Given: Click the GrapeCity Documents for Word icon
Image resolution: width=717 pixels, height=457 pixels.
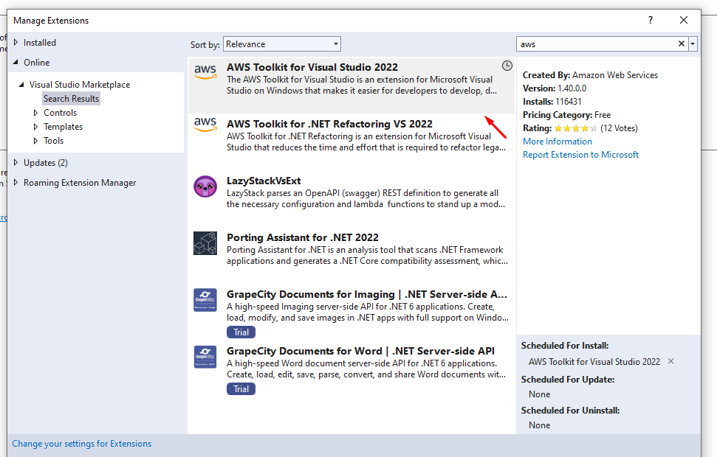Looking at the screenshot, I should coord(205,357).
